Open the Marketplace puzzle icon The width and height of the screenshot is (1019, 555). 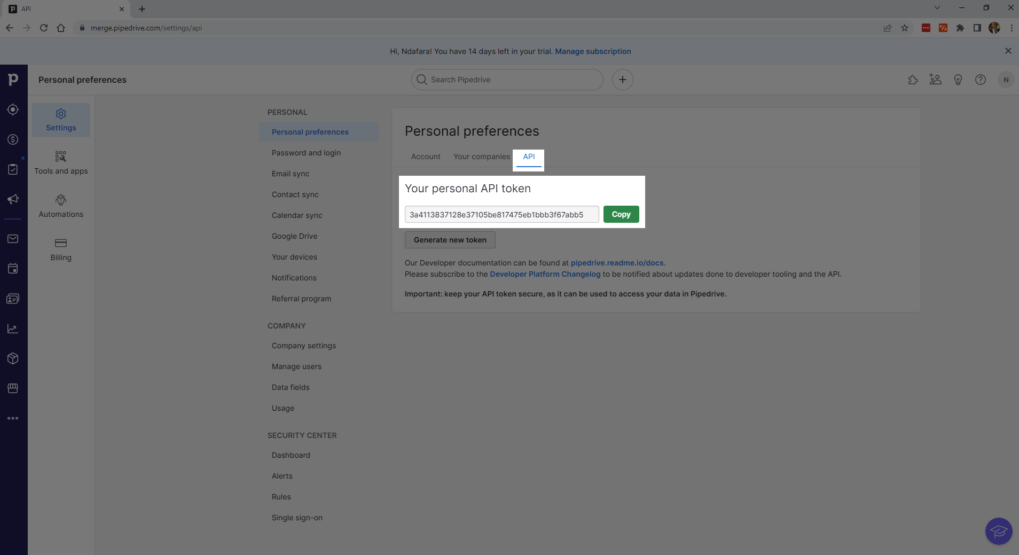tap(913, 79)
